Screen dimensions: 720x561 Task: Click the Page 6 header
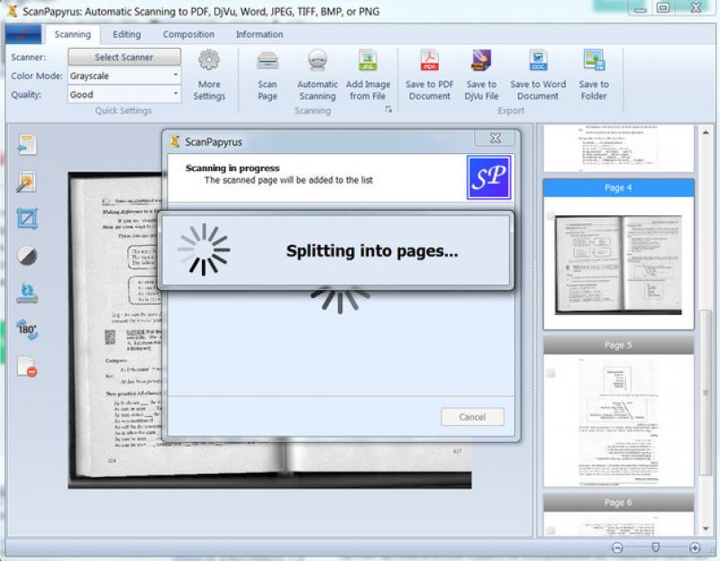pos(618,502)
